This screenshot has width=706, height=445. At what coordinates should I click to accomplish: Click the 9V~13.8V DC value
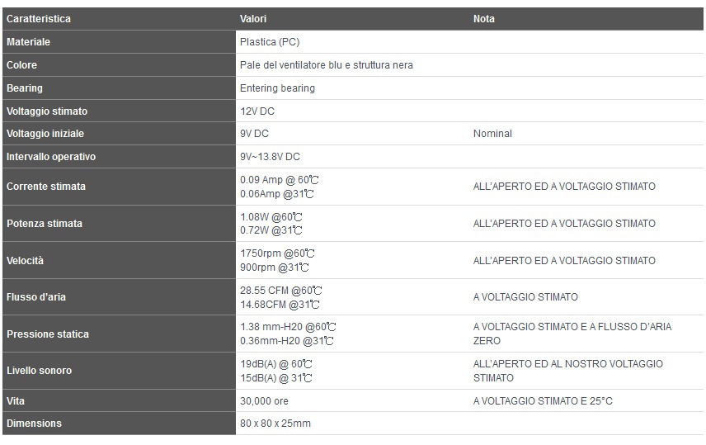270,156
